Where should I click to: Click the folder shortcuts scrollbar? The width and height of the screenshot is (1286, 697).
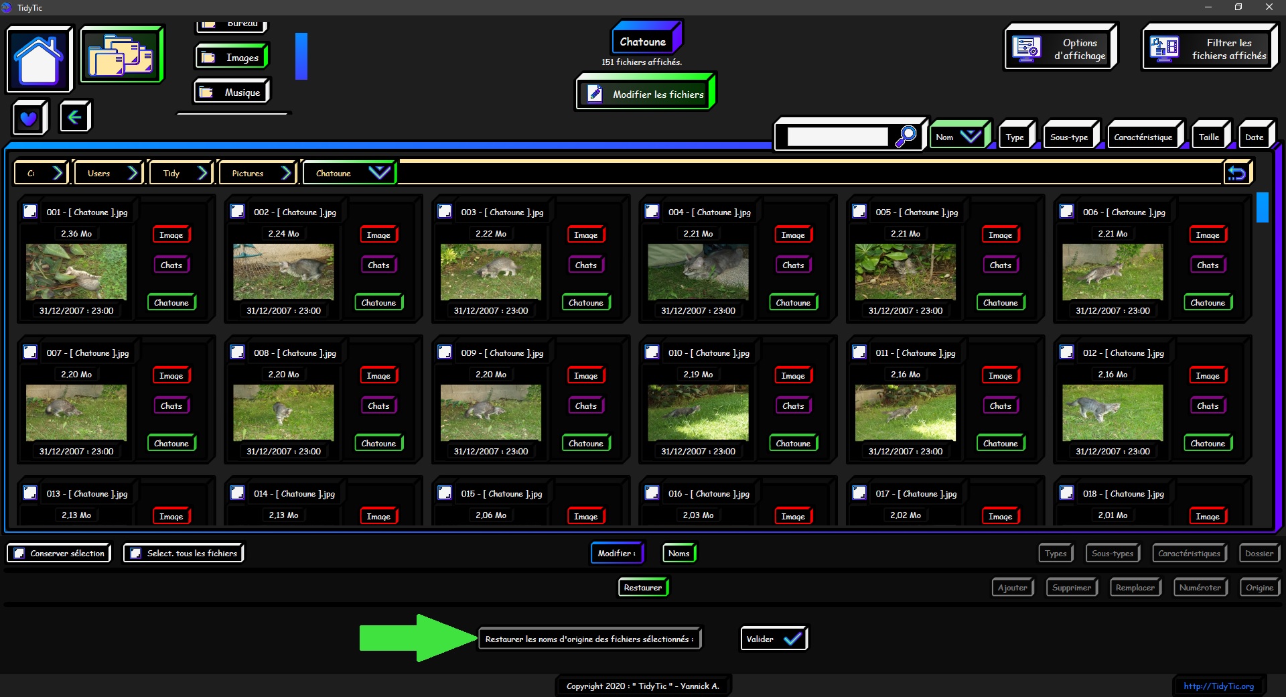(x=301, y=56)
